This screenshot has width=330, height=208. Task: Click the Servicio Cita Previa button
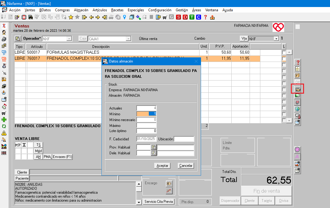159,202
